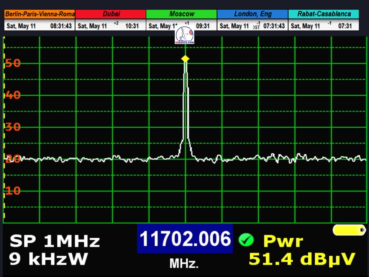Click the 50 level axis label
Viewport: 369px width, 277px height.
pyautogui.click(x=13, y=63)
